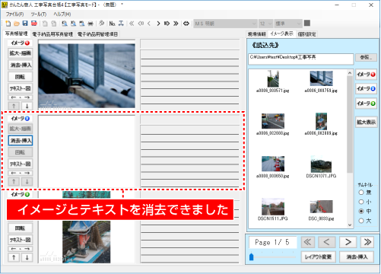Click 消去・挿入 button for image 1
Viewport: 381px width, 274px height.
pyautogui.click(x=21, y=65)
